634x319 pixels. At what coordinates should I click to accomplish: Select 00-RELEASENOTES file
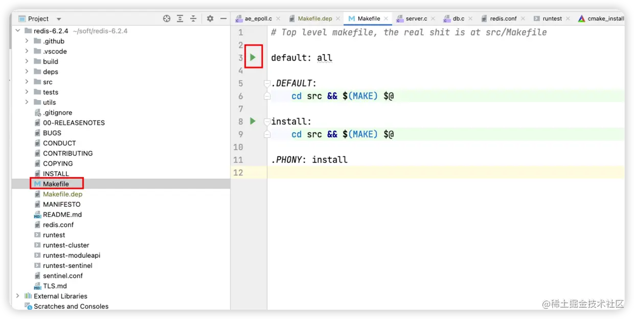[x=74, y=122]
